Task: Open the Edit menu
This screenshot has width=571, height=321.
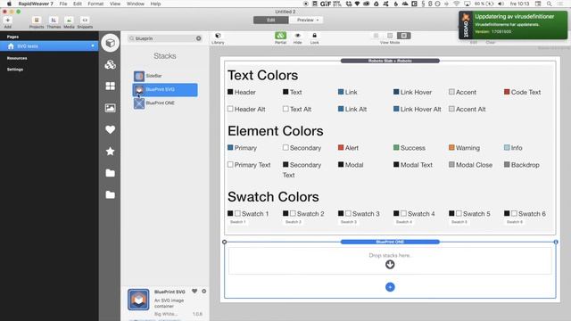Action: point(78,4)
